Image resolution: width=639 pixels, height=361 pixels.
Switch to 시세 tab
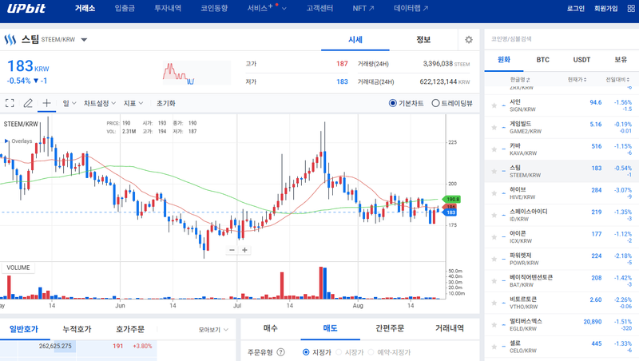coord(355,39)
